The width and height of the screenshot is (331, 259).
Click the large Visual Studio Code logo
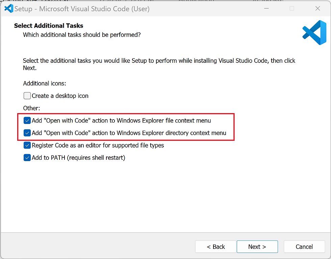(314, 32)
